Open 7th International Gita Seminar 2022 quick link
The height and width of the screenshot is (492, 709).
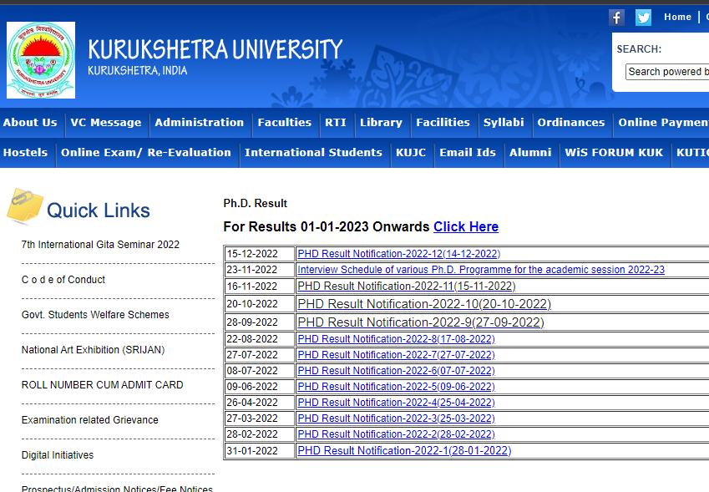pos(100,245)
